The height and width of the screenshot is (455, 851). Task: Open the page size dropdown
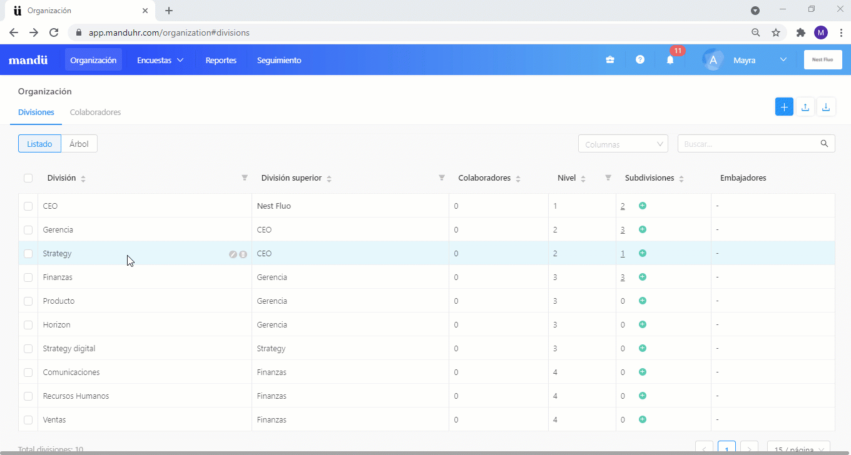pos(798,447)
